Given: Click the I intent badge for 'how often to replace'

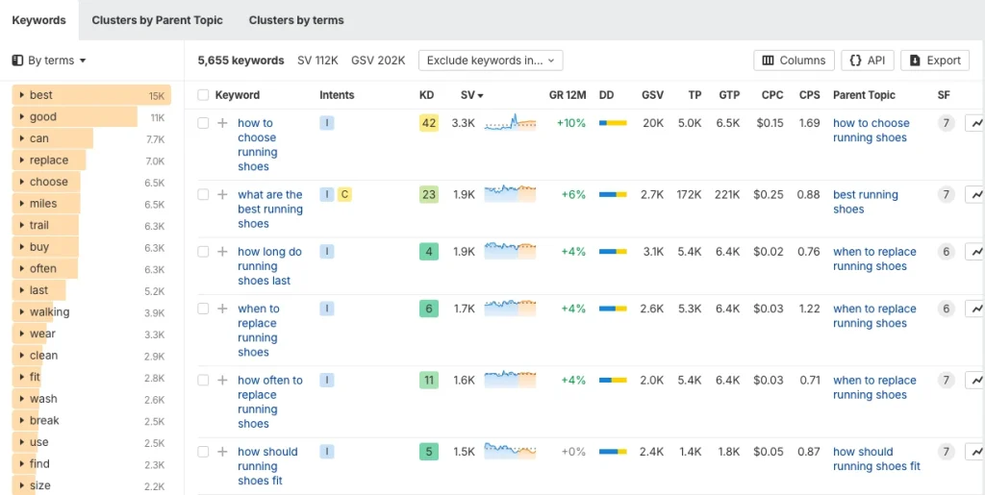Looking at the screenshot, I should pyautogui.click(x=327, y=380).
